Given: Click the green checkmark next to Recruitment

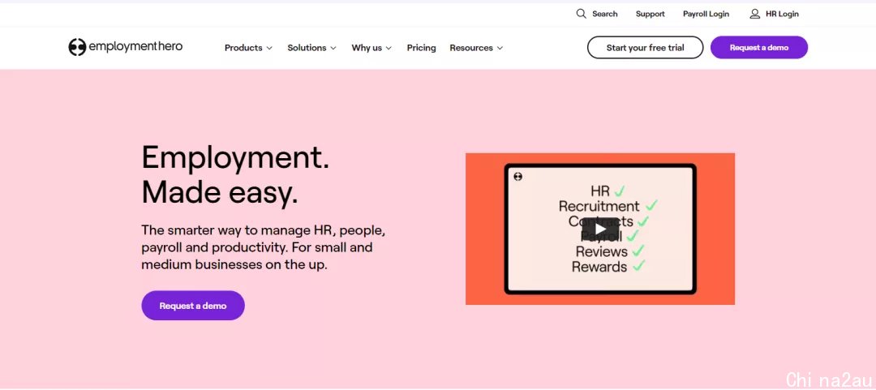Looking at the screenshot, I should coord(651,206).
